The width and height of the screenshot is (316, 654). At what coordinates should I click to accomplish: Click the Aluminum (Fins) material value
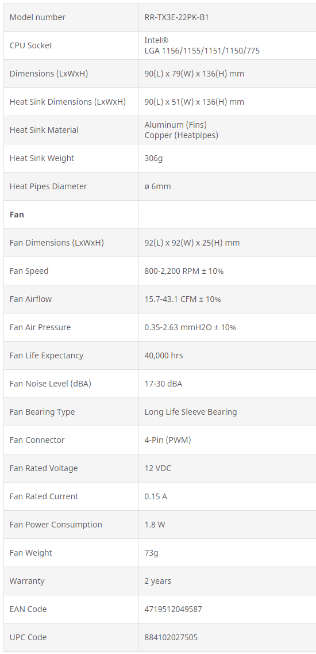175,125
